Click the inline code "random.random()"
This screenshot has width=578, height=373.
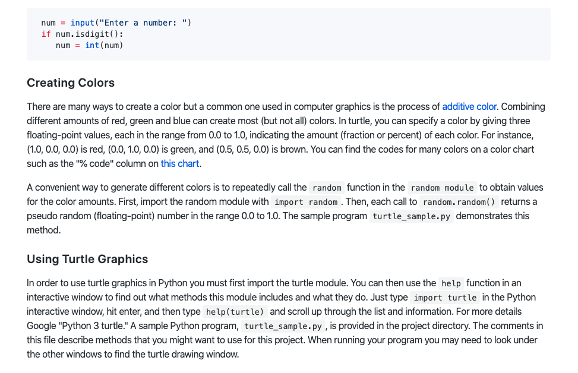click(x=458, y=202)
